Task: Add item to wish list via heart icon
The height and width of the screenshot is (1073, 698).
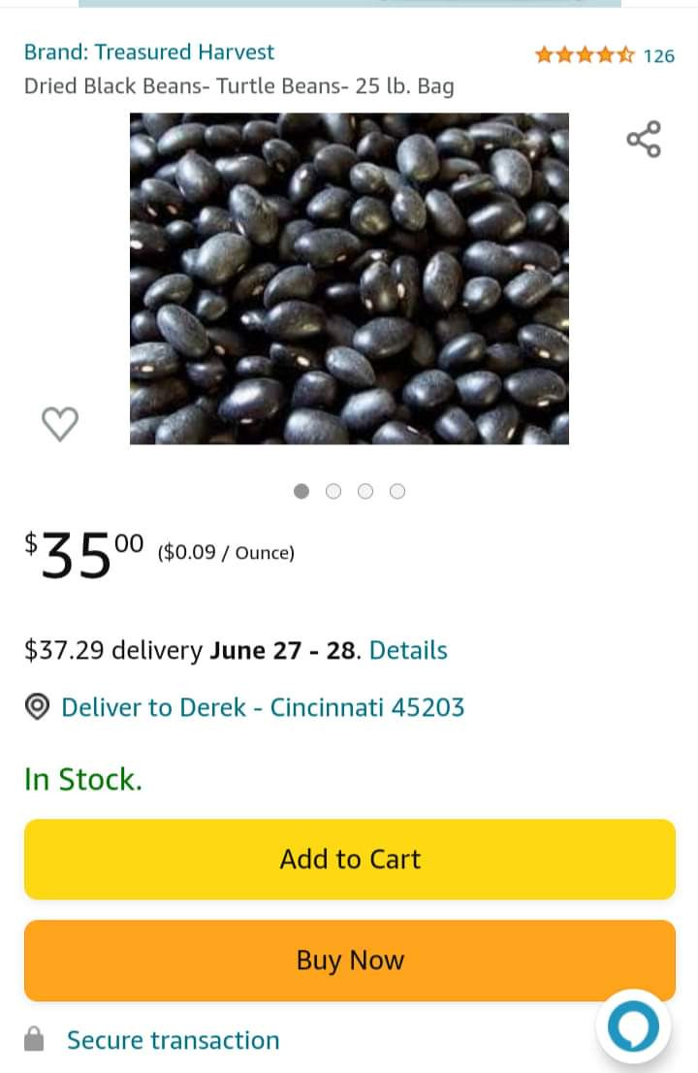Action: 60,423
